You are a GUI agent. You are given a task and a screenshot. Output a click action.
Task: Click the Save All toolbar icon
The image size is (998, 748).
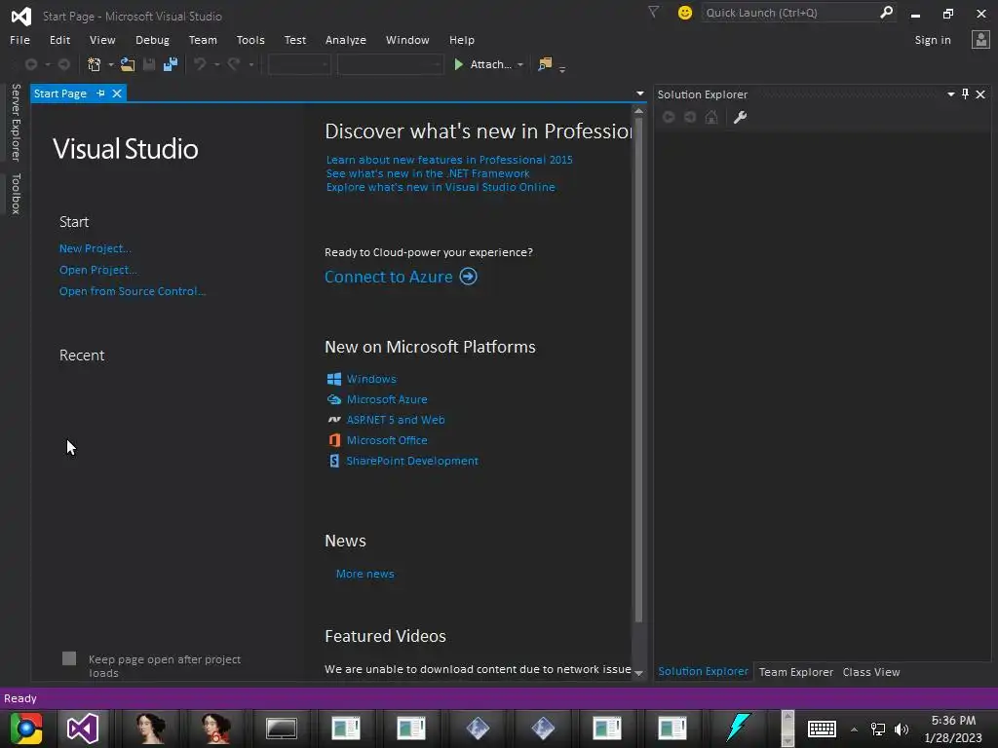click(171, 64)
